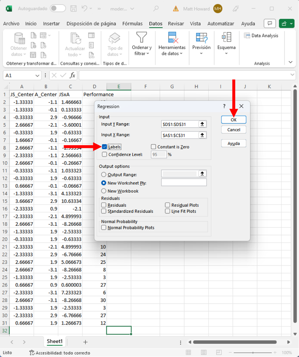The width and height of the screenshot is (299, 357).
Task: Click the Esquema outline icon
Action: (x=226, y=37)
